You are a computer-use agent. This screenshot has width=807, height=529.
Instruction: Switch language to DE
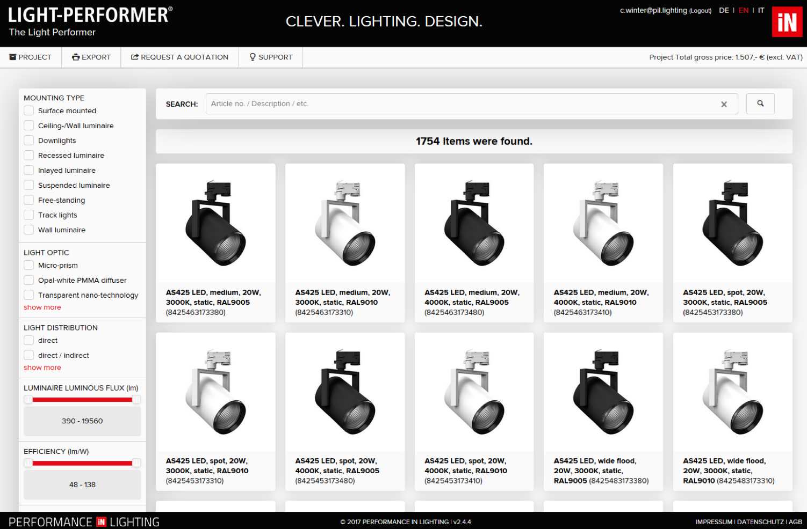pos(724,10)
